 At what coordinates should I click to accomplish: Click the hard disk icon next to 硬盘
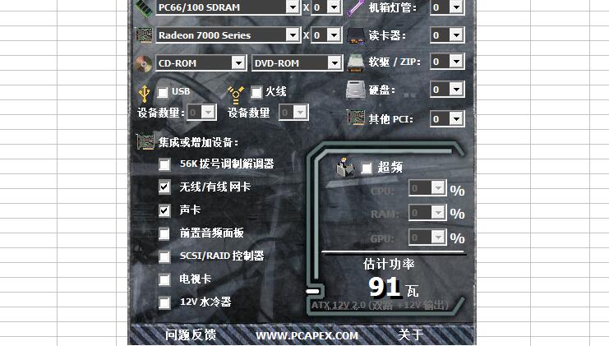pos(356,90)
